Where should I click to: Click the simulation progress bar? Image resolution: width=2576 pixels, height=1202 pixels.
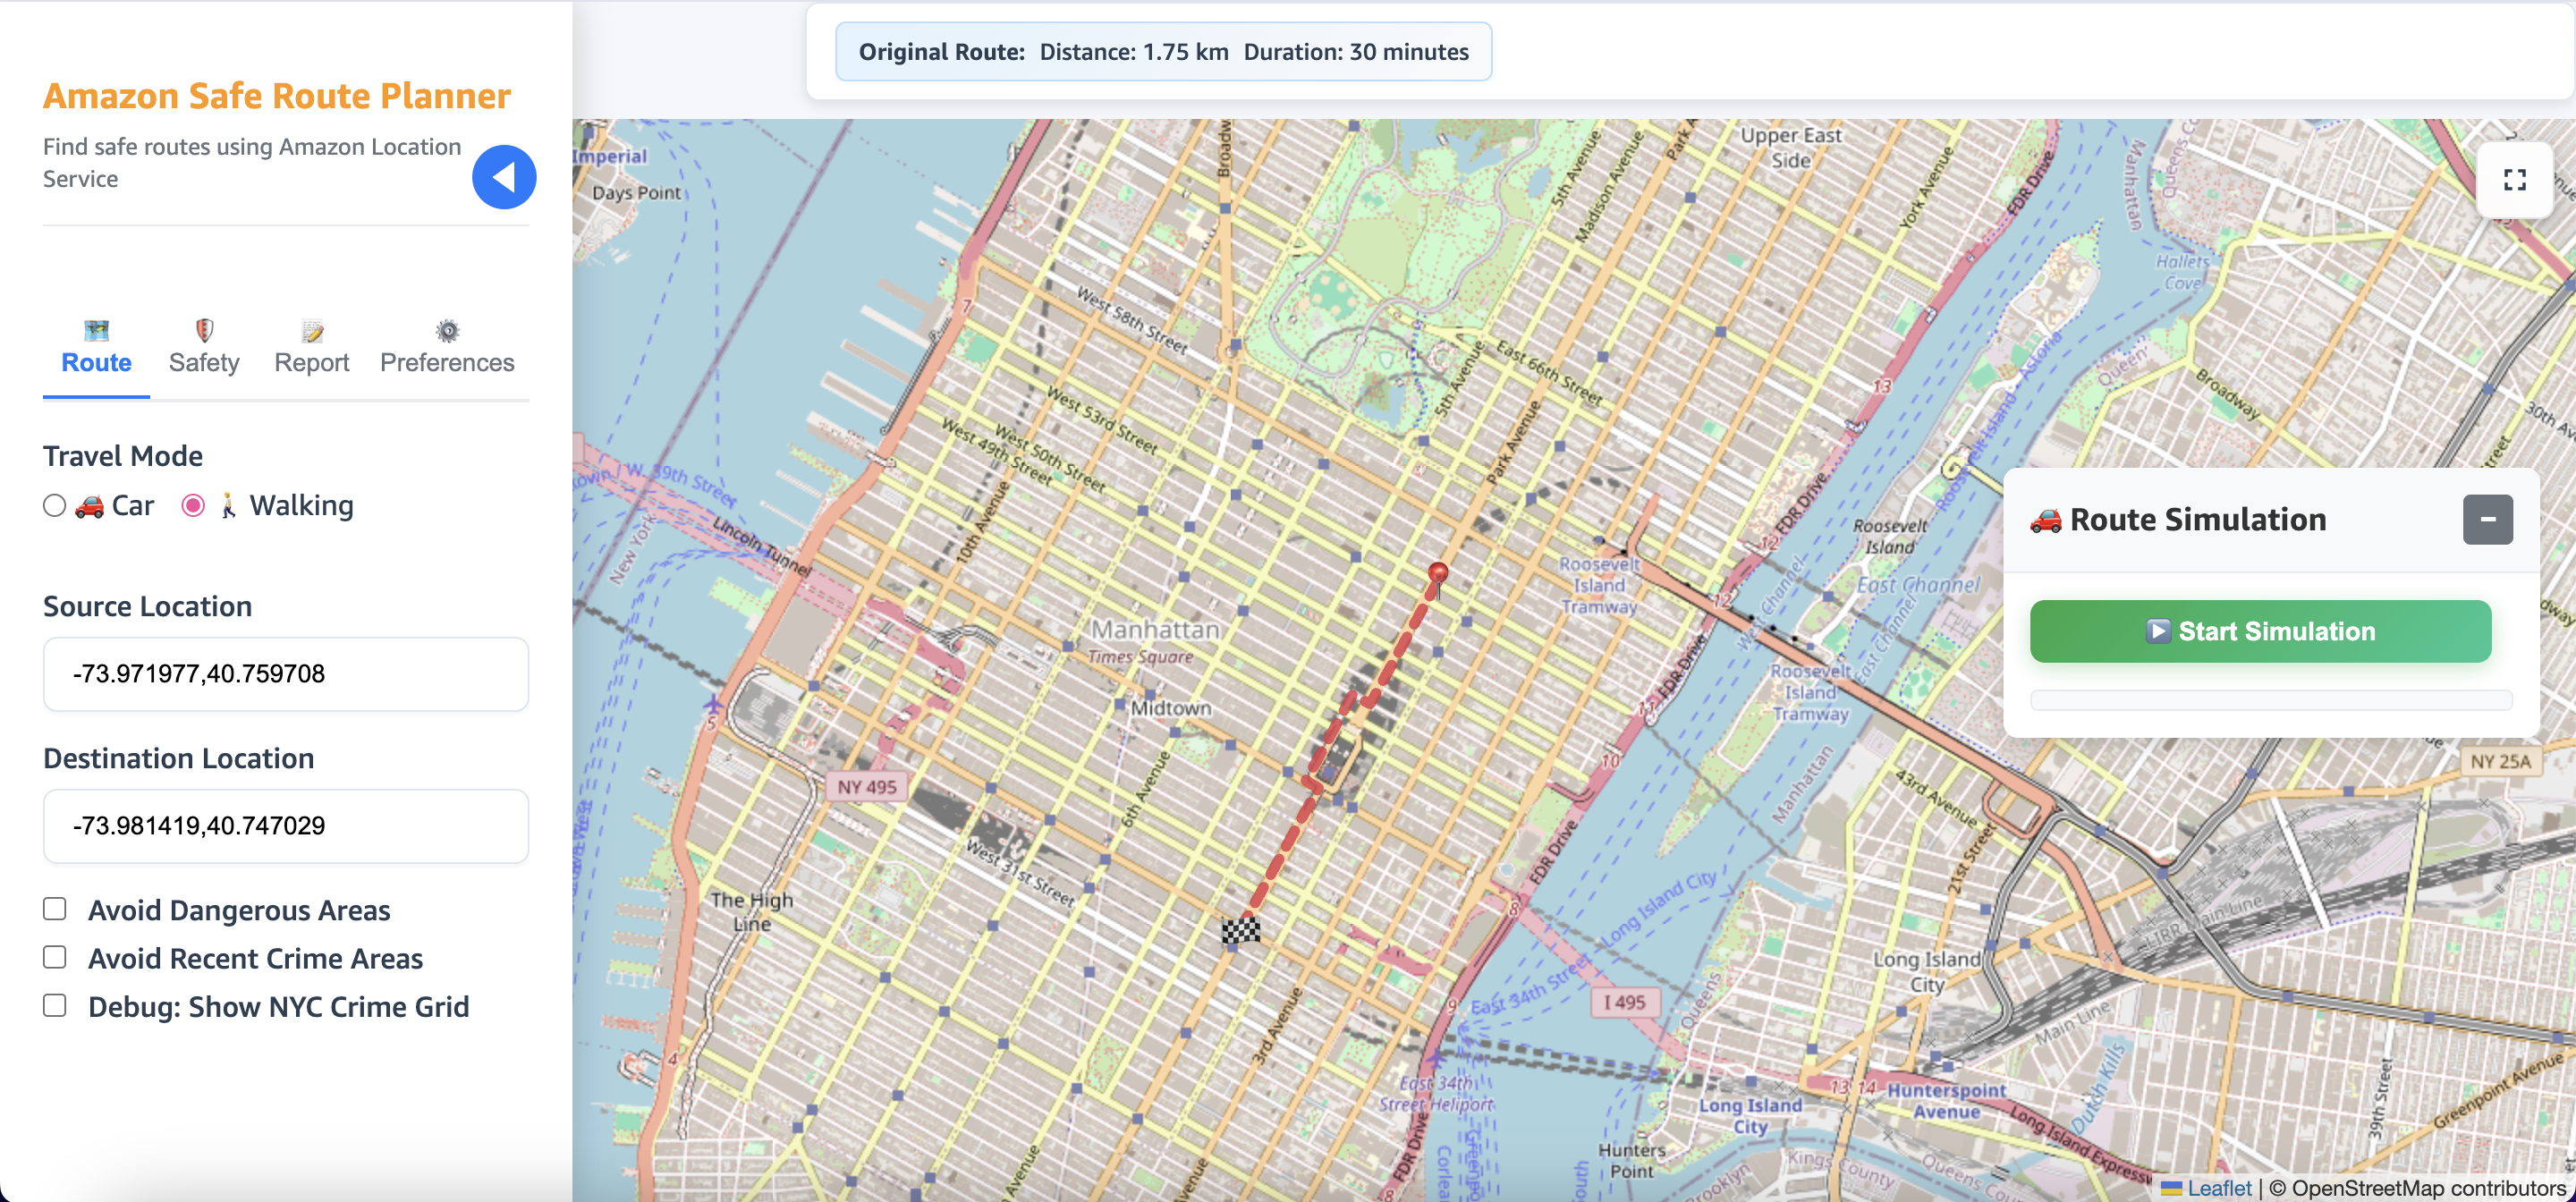pyautogui.click(x=2270, y=700)
